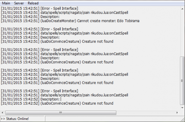Click the horizontal scrollbar thumb

tap(61, 113)
